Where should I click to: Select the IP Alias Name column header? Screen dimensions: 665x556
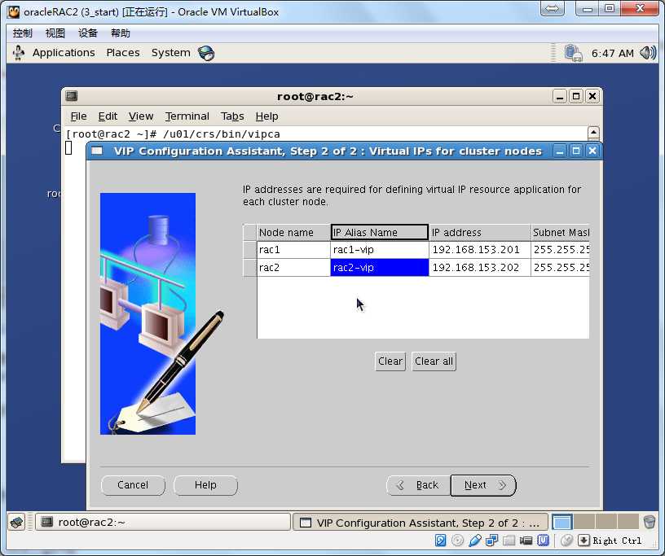tap(380, 232)
